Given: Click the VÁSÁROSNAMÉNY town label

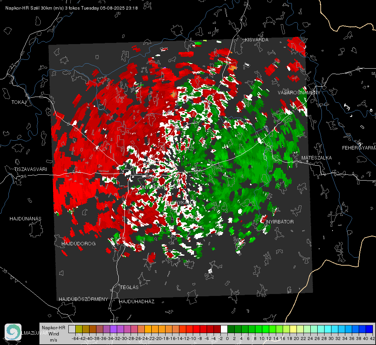Looking at the screenshot, I should pyautogui.click(x=299, y=93).
